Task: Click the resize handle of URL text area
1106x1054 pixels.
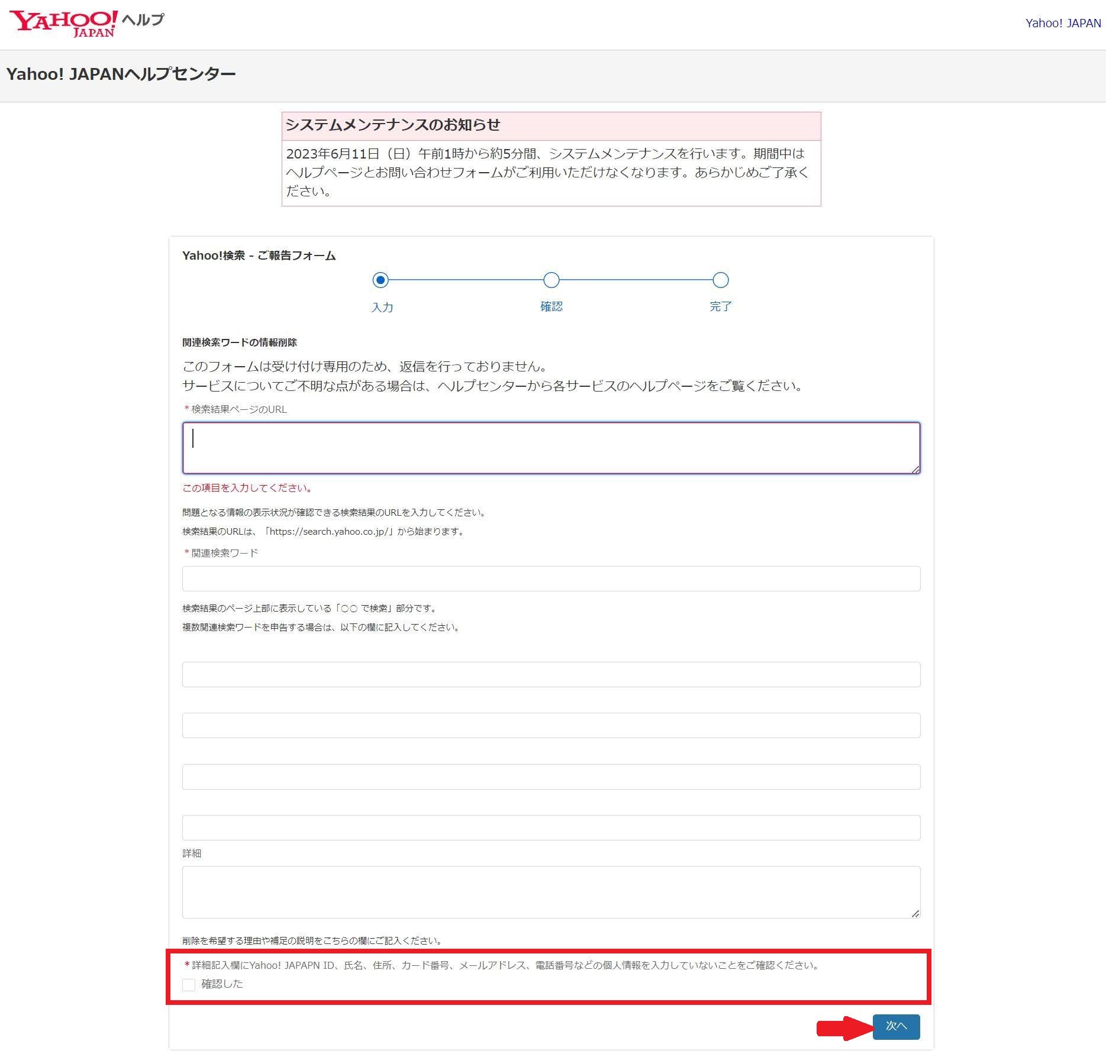Action: [x=915, y=469]
